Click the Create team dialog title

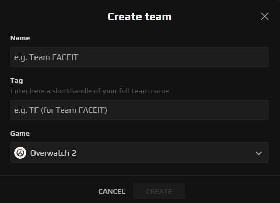point(139,17)
